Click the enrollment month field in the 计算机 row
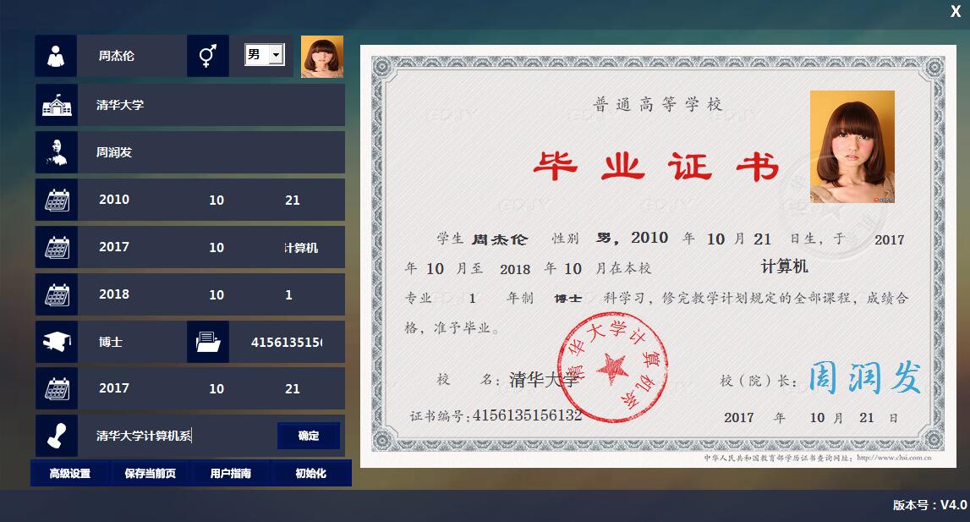 click(216, 247)
